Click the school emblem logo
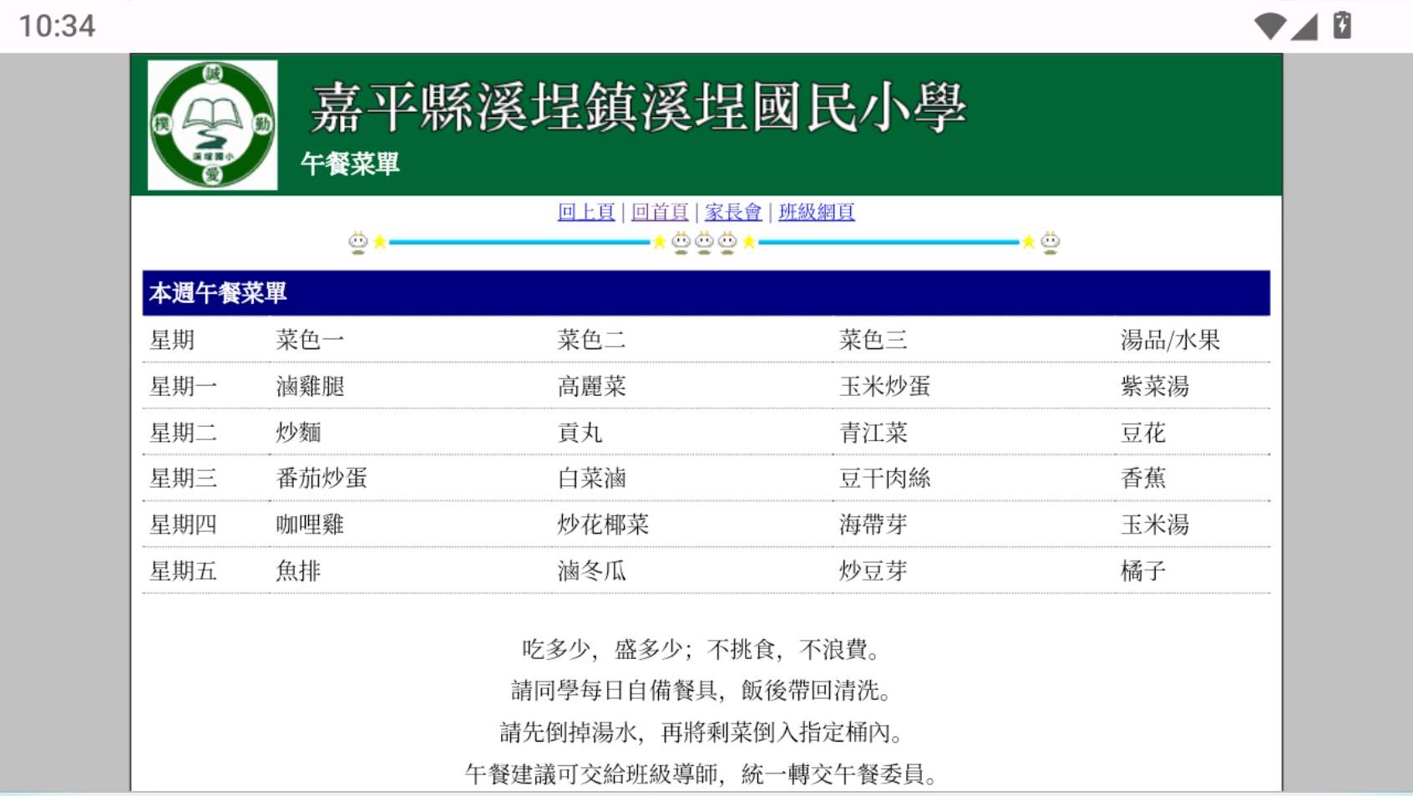 pyautogui.click(x=213, y=125)
